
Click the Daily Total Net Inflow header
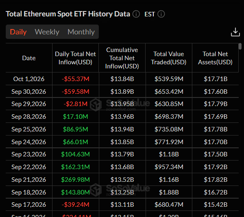pyautogui.click(x=75, y=58)
